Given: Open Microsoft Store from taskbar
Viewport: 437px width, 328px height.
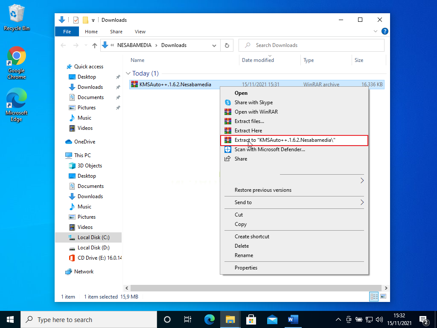Looking at the screenshot, I should click(x=251, y=319).
